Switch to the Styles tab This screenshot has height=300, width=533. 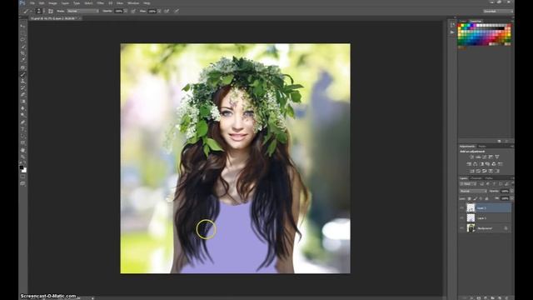[x=483, y=147]
